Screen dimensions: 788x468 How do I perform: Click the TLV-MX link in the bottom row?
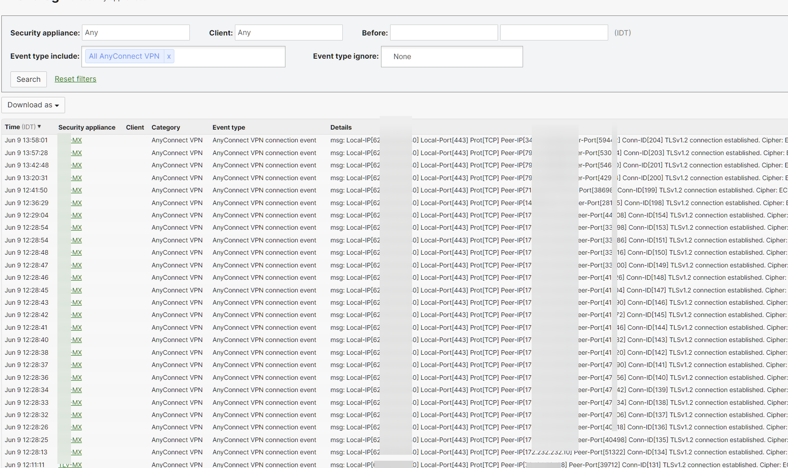click(70, 465)
